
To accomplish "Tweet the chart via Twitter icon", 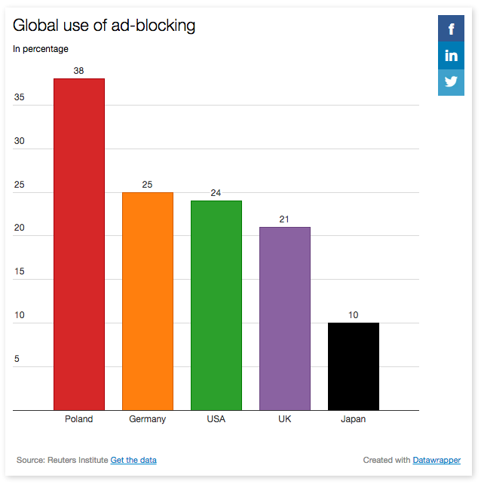I will click(451, 82).
